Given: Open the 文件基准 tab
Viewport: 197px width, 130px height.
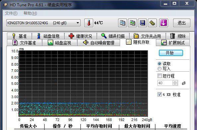Looking at the screenshot, I should [24, 43].
